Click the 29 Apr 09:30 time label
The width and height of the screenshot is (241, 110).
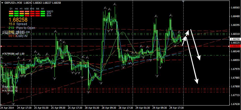(160, 108)
